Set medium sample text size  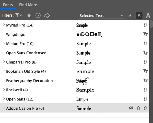point(139,15)
